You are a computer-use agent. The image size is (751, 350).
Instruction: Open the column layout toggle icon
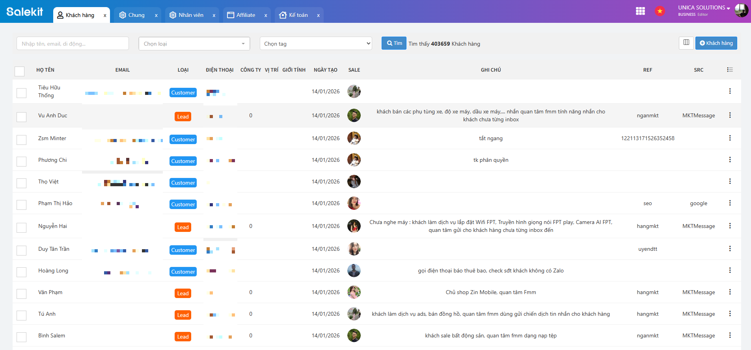pyautogui.click(x=686, y=43)
